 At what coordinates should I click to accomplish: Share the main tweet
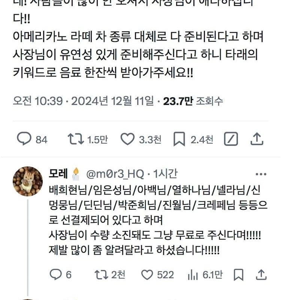coord(257,139)
